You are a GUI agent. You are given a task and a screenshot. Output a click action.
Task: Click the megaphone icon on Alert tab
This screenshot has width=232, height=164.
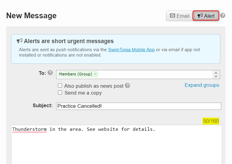200,16
